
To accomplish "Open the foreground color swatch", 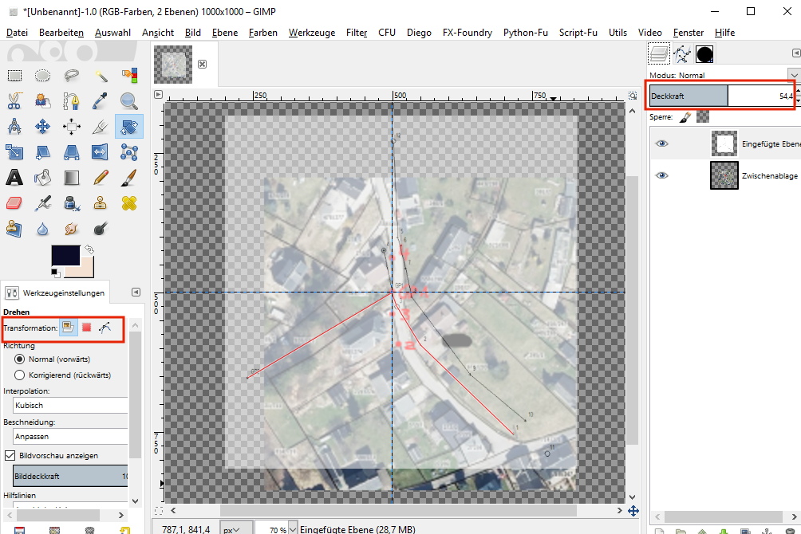I will pyautogui.click(x=65, y=255).
